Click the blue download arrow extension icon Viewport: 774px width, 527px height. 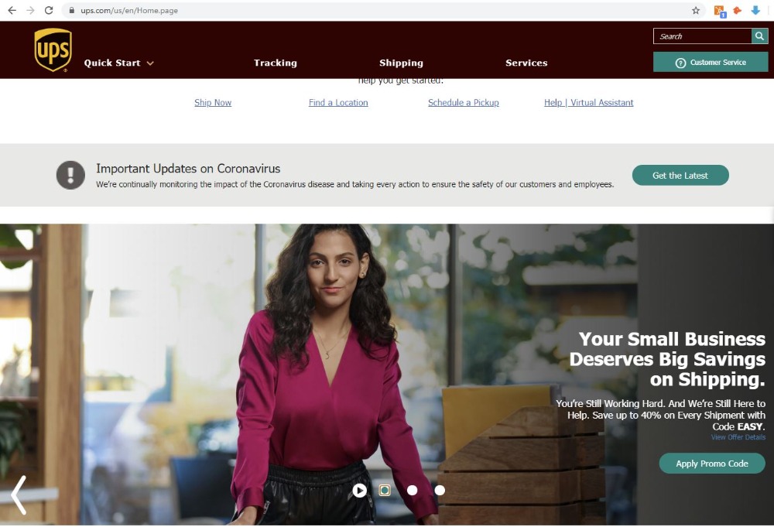[x=755, y=10]
